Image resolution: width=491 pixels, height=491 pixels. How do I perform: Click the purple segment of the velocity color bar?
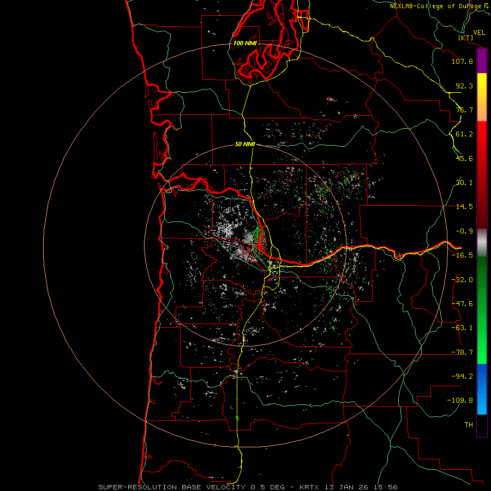(x=482, y=61)
